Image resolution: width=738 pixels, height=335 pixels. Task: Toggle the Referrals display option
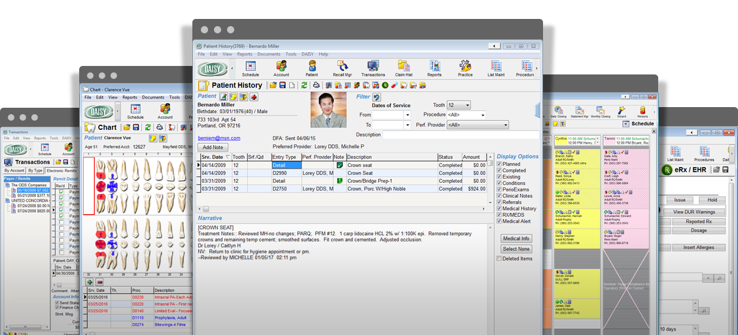[x=499, y=202]
